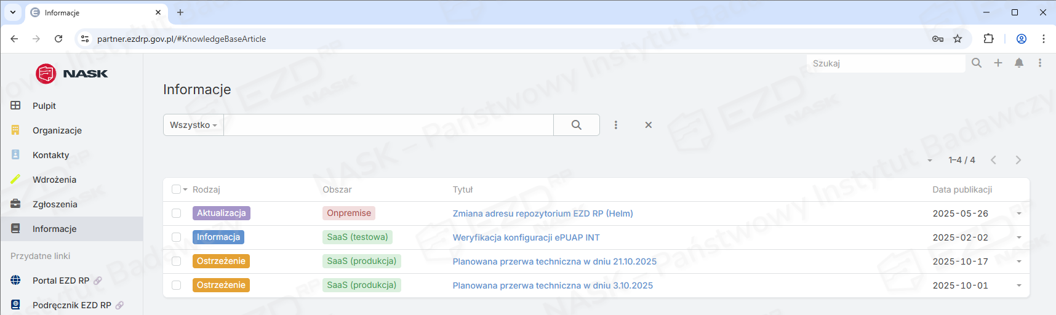1056x315 pixels.
Task: Check the Aktualizacja row checkbox
Action: coord(176,213)
